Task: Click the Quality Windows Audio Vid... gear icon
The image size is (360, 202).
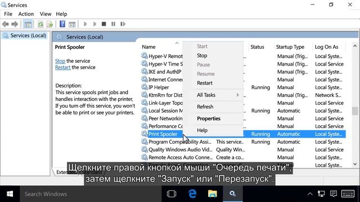Action: [145, 149]
